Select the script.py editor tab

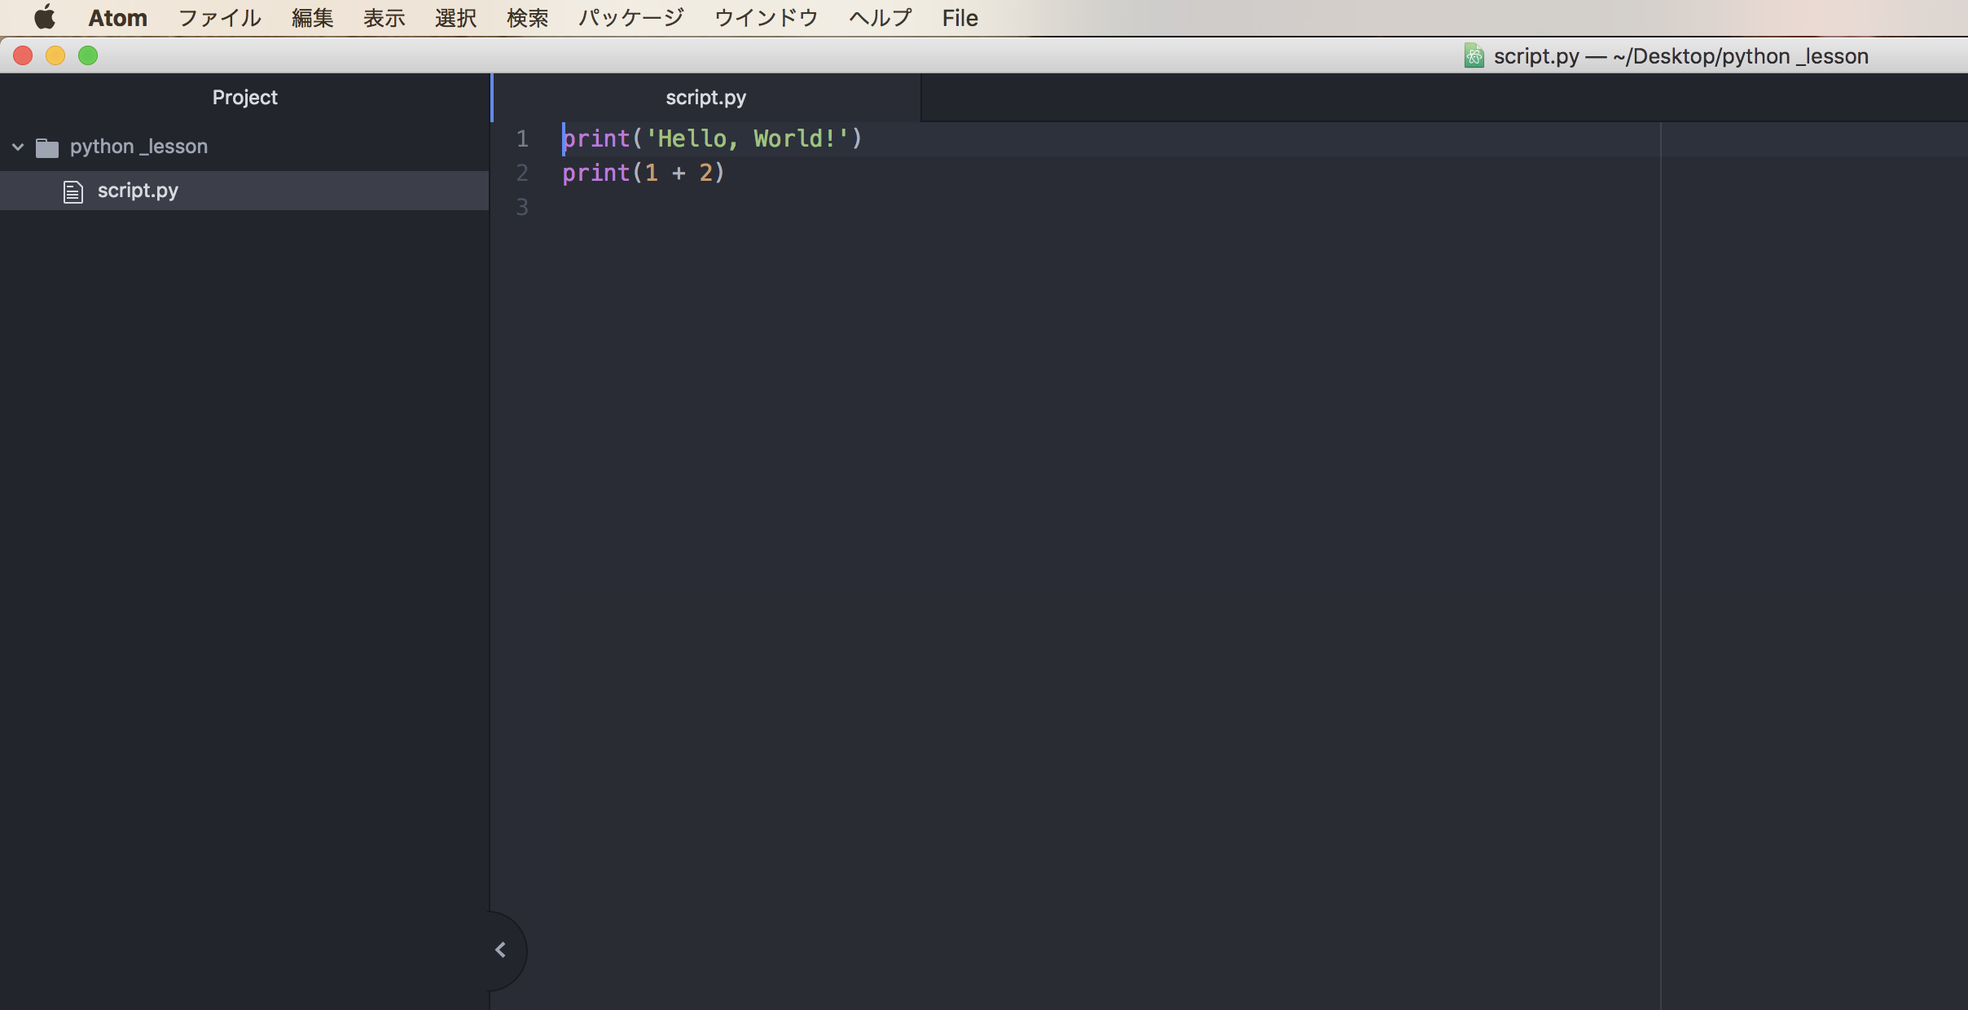[705, 98]
